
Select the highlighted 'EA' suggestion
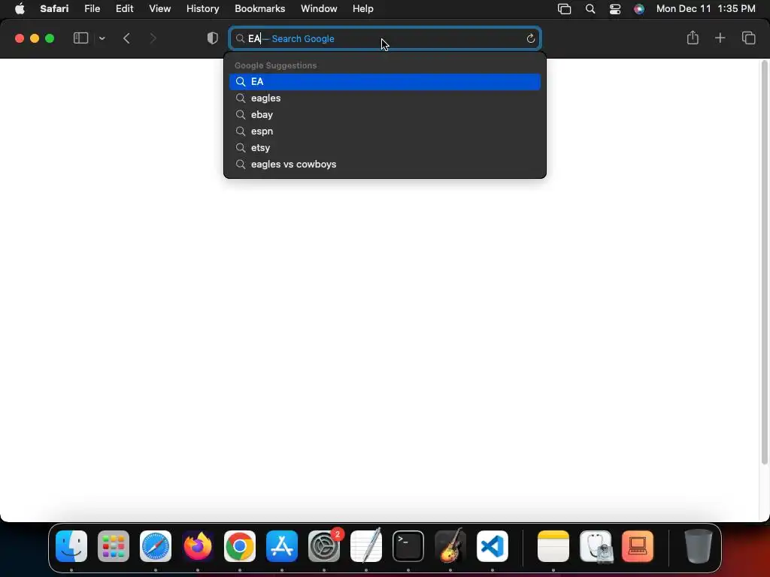click(385, 81)
